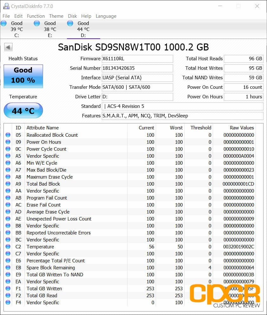Click the Power On Count value
The width and height of the screenshot is (267, 315).
(x=244, y=87)
